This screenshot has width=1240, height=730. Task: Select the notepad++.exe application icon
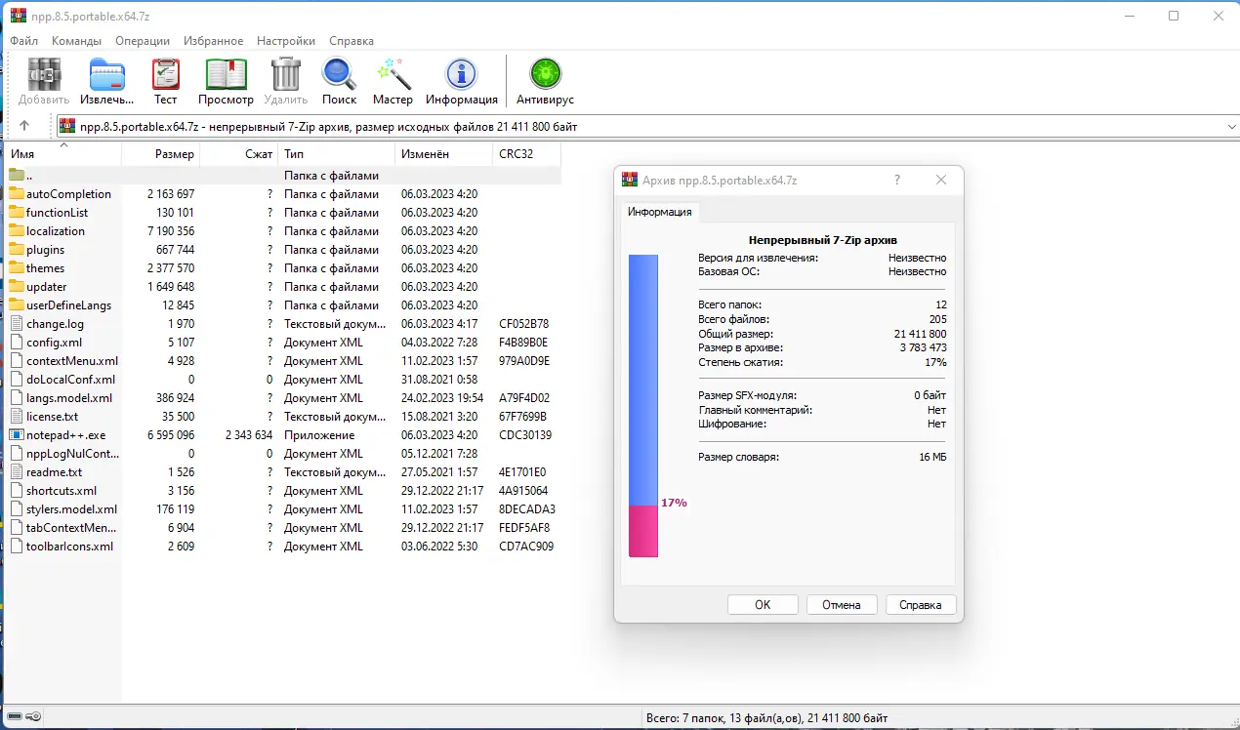point(17,434)
